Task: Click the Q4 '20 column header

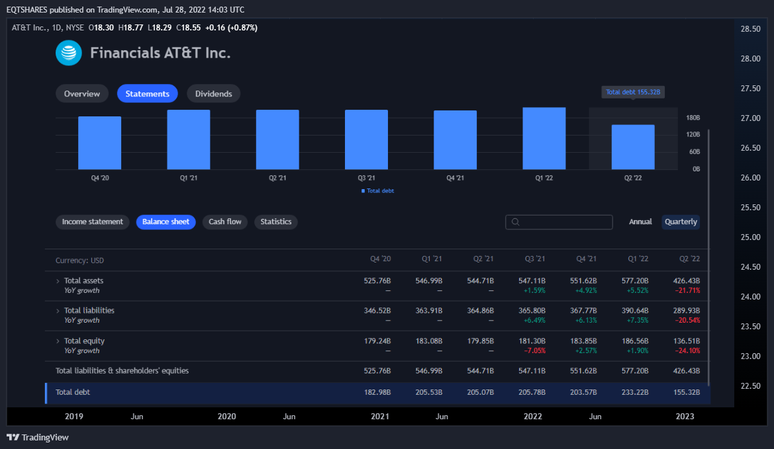Action: coord(380,259)
